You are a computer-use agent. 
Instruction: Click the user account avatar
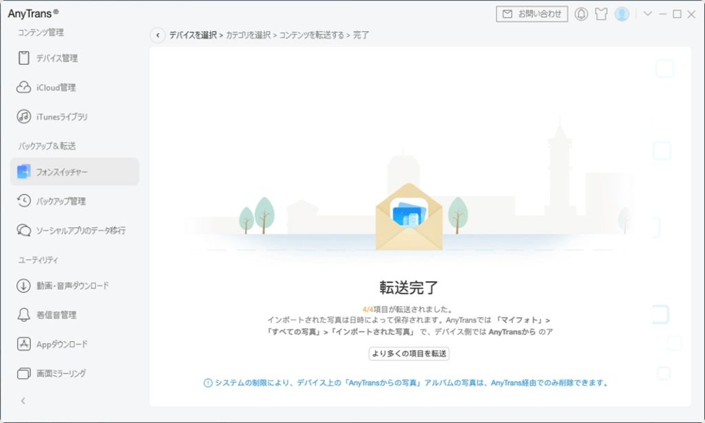click(622, 14)
